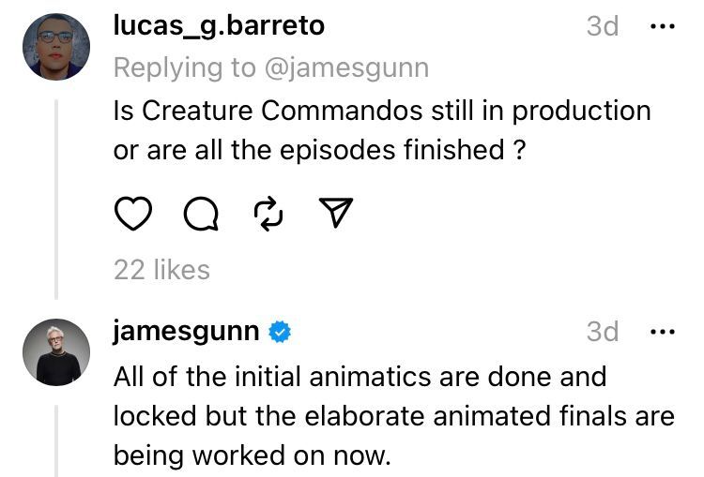Share the comment via paper plane icon
The width and height of the screenshot is (704, 477).
tap(335, 216)
